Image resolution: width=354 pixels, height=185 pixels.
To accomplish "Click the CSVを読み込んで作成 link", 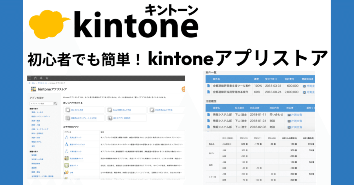I will point(164,110).
